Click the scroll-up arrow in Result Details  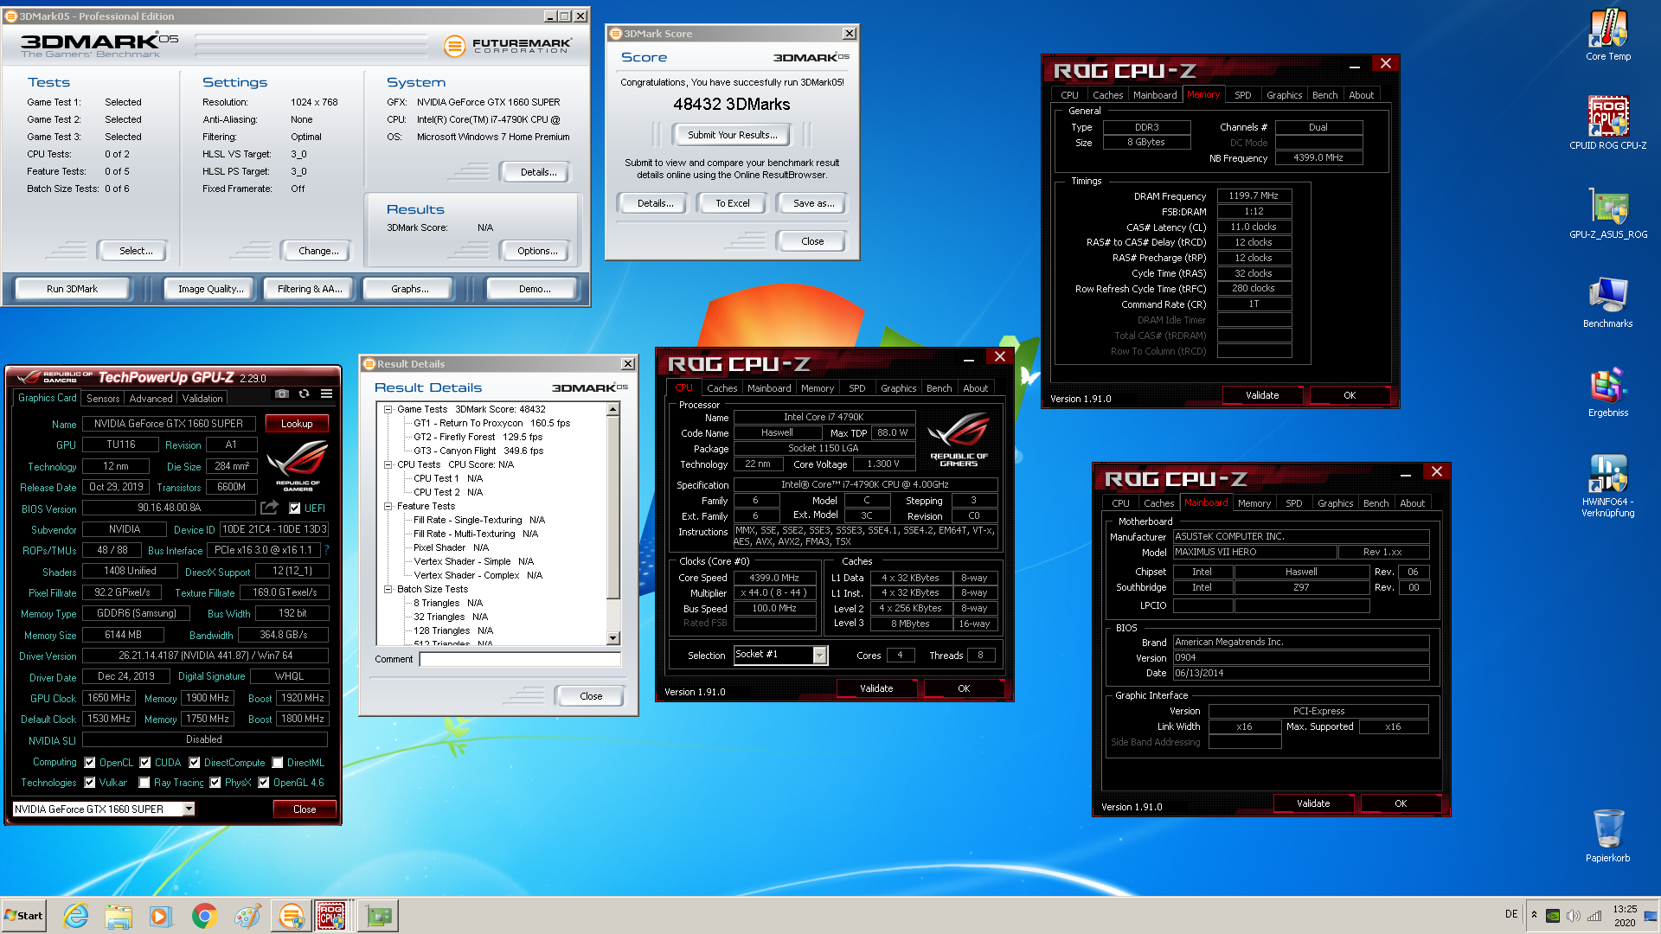(x=613, y=410)
